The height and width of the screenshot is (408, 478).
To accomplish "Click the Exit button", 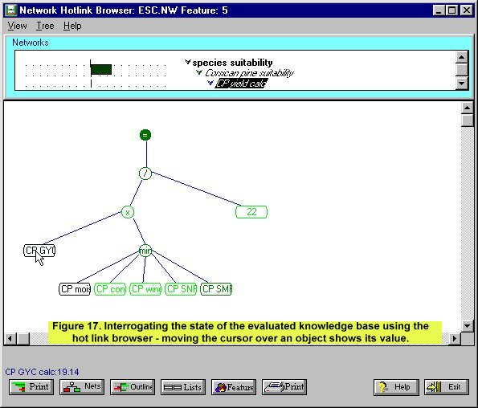I will (x=447, y=387).
